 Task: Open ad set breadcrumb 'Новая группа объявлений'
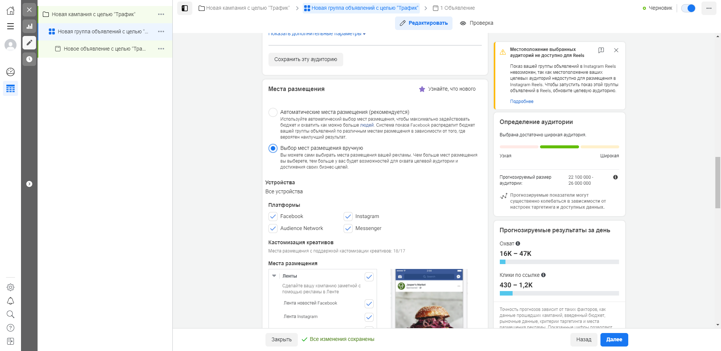pos(361,8)
